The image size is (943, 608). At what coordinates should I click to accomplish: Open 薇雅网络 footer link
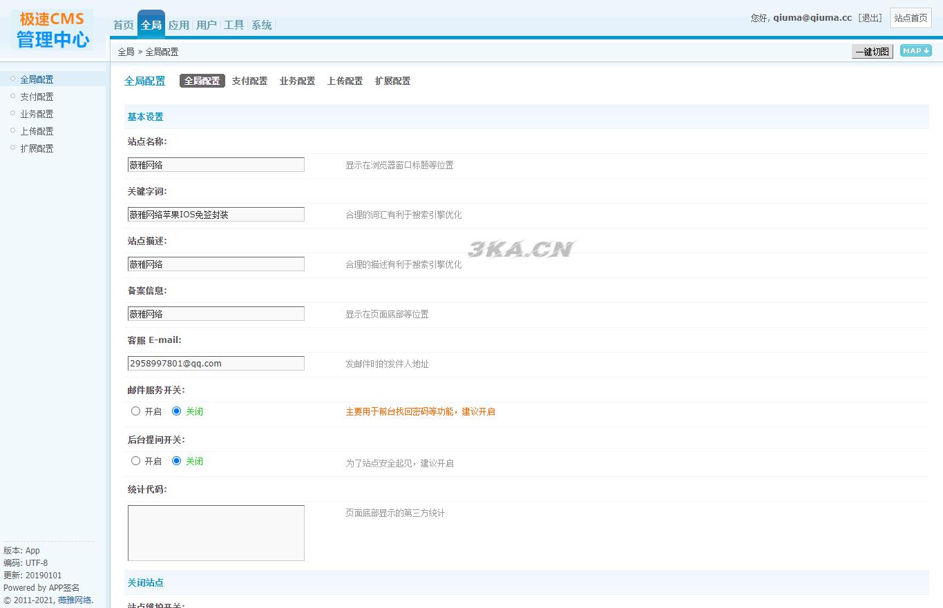(75, 600)
